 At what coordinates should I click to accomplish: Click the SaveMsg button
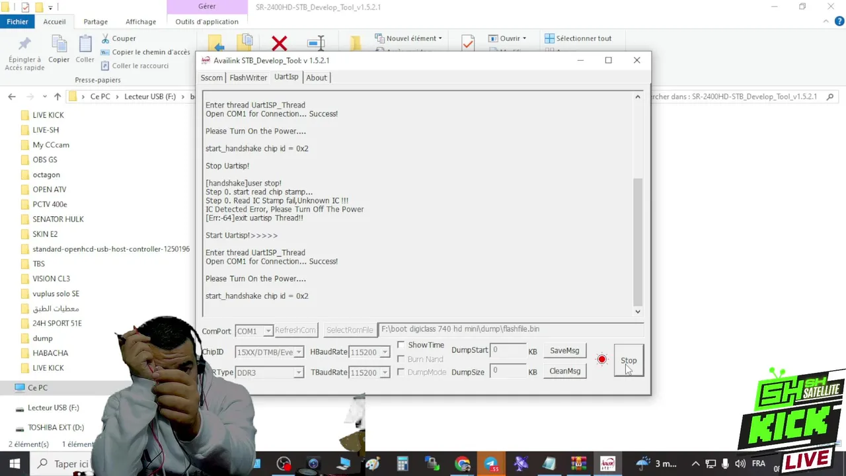[x=564, y=350]
